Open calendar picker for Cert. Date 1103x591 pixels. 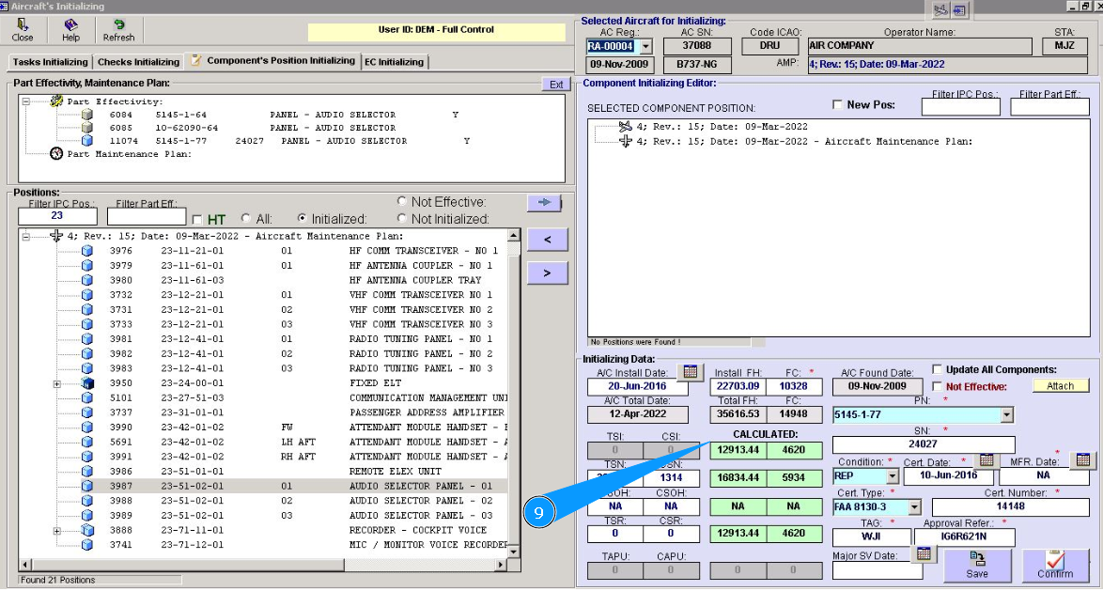(x=986, y=459)
